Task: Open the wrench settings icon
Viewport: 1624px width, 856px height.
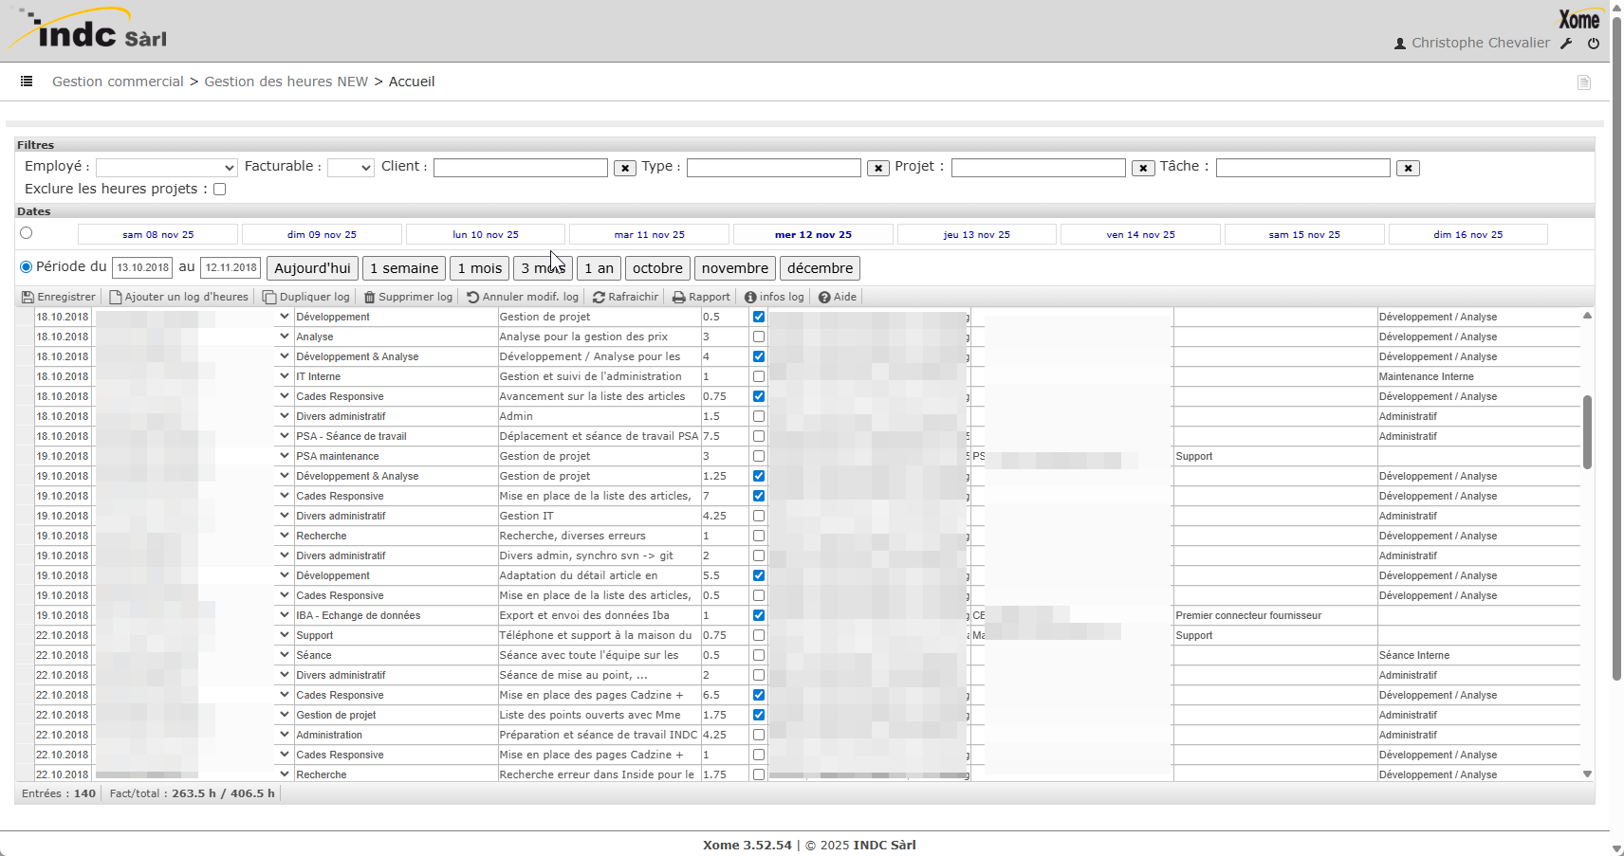Action: [x=1566, y=44]
